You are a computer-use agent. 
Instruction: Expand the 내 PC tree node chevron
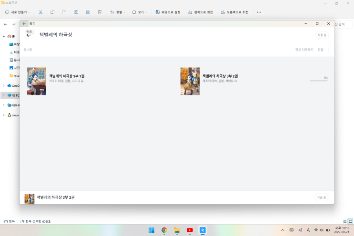(4, 95)
